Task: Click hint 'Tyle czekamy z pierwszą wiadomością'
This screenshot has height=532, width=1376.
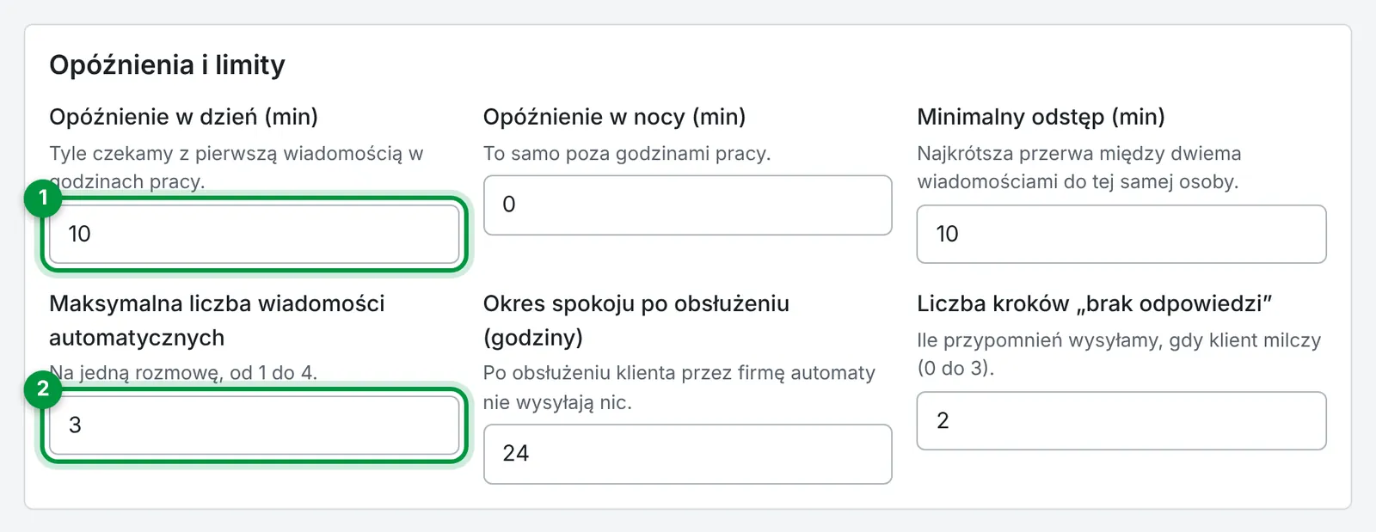Action: pyautogui.click(x=225, y=154)
